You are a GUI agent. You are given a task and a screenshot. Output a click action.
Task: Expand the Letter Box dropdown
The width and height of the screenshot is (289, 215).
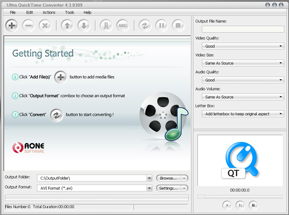(280, 114)
